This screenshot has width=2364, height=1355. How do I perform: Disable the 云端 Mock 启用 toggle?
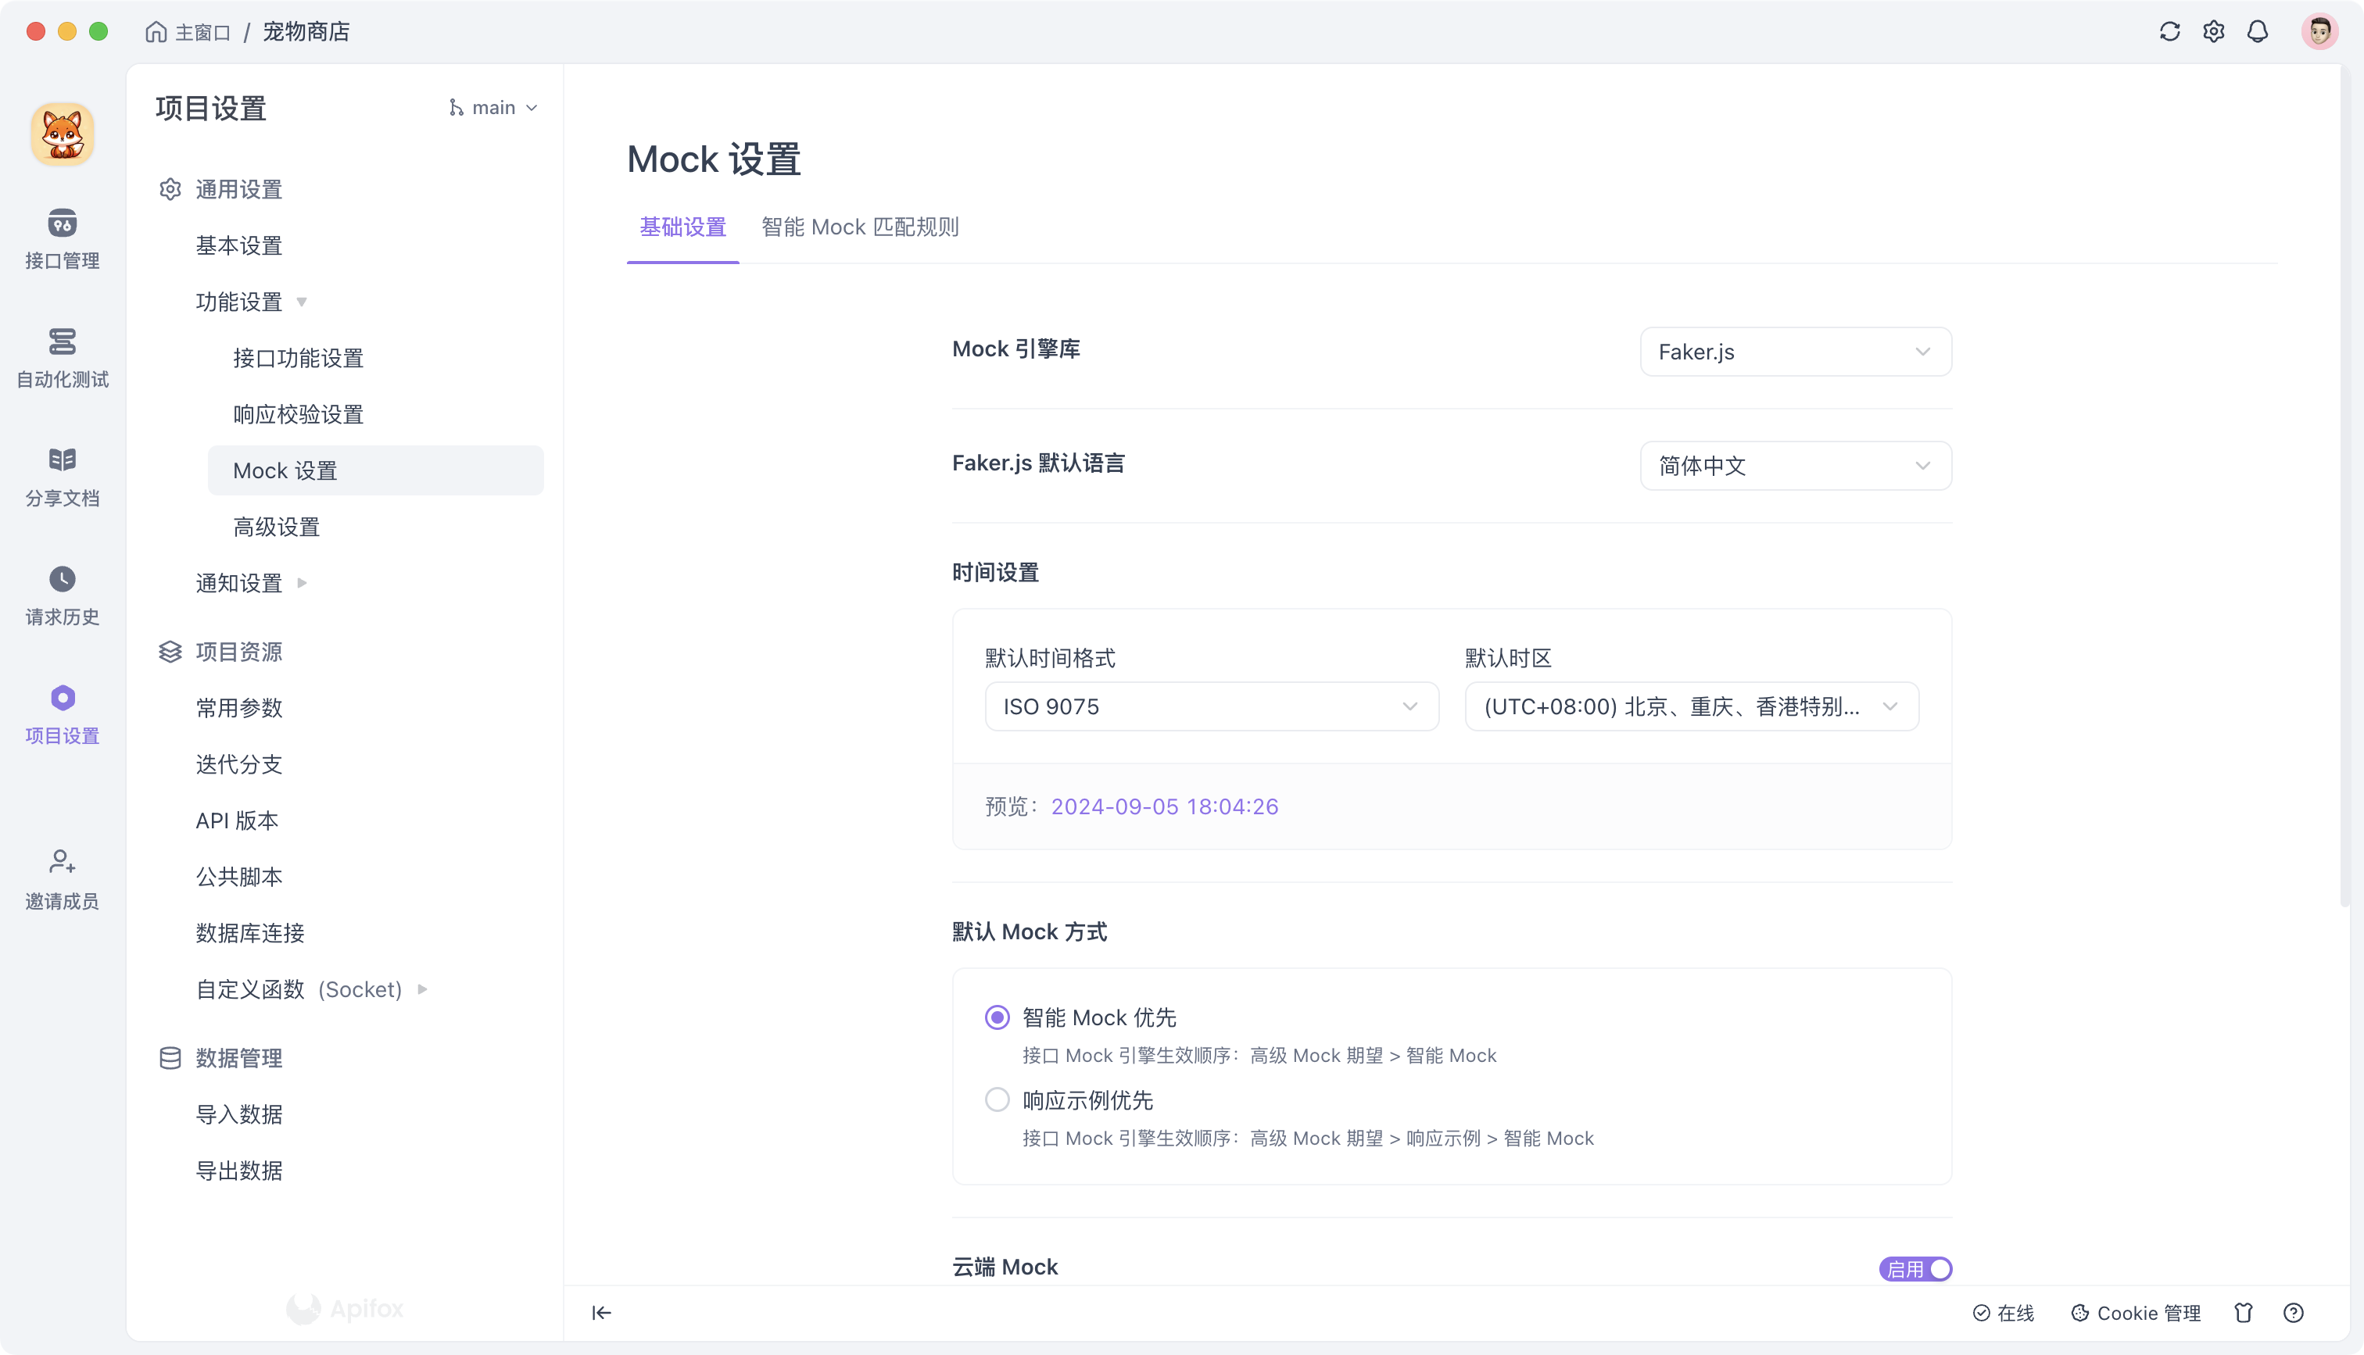(1914, 1267)
